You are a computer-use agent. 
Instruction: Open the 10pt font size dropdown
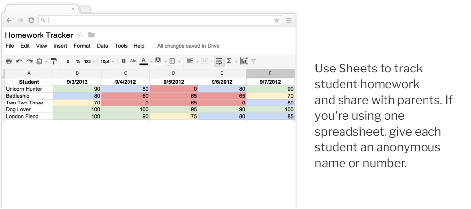coord(107,62)
